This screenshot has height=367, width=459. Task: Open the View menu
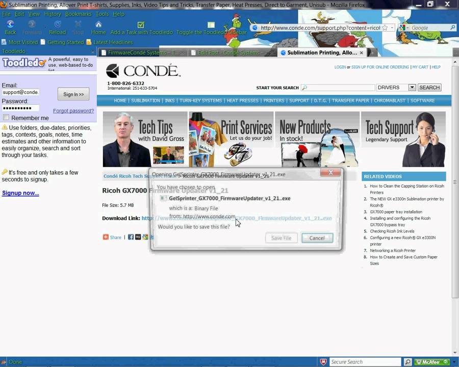click(34, 14)
